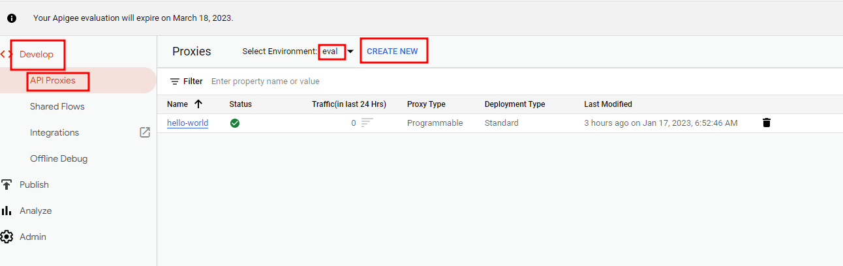Click the Analyze bar chart icon

click(x=7, y=211)
